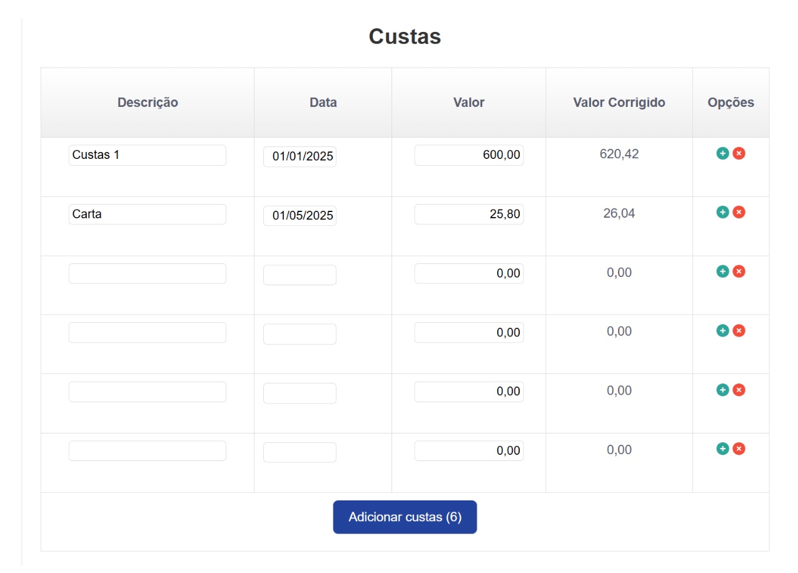Click green plus icon in Custas 1 row
The width and height of the screenshot is (798, 573).
pyautogui.click(x=722, y=153)
